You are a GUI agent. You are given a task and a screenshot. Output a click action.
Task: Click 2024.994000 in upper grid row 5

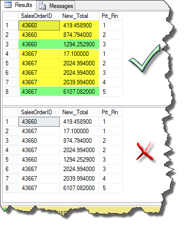[x=79, y=63]
